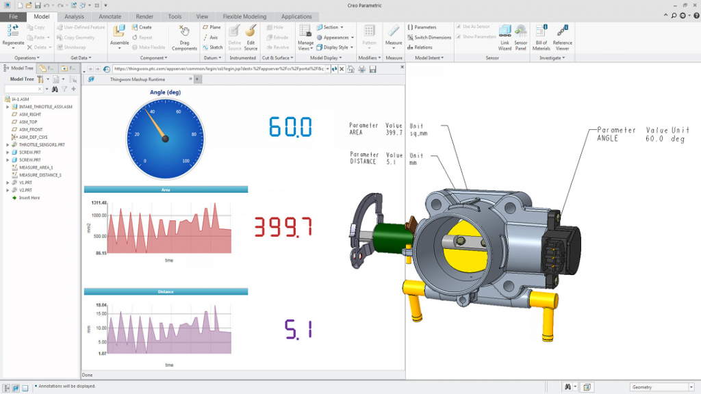The width and height of the screenshot is (701, 394).
Task: Click the Find binoculars icon in Model Tree
Action: coord(55,90)
